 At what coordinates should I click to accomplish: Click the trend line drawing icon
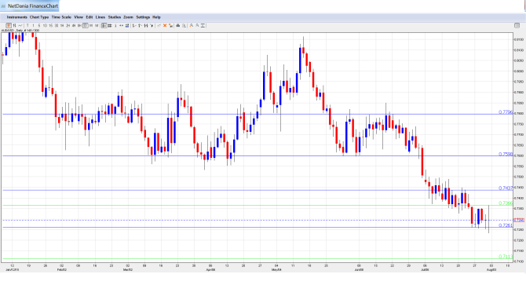tap(134, 25)
